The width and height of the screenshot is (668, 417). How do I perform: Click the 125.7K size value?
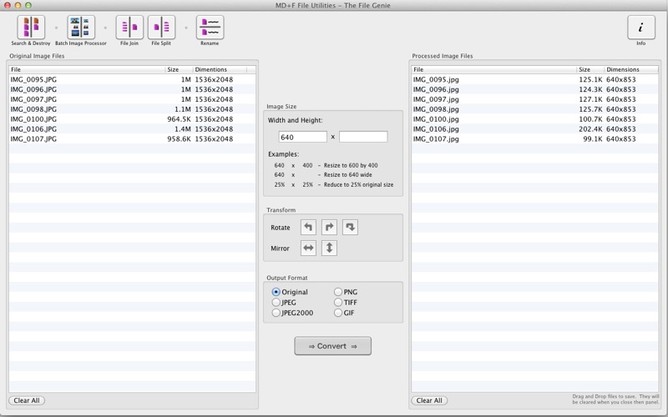(590, 109)
